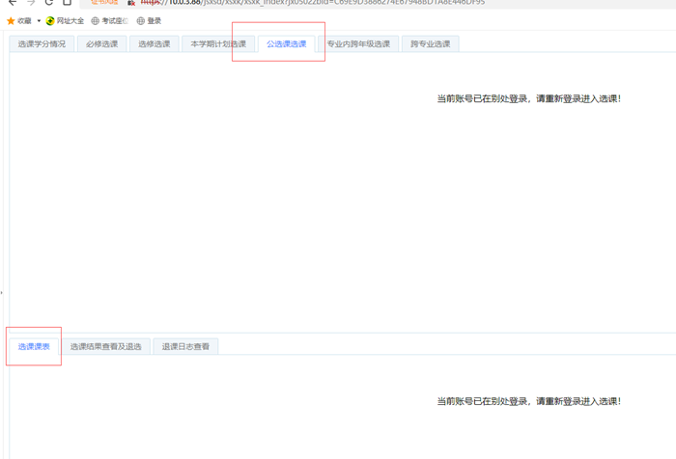This screenshot has height=459, width=676.
Task: Open the 必修选课 tab
Action: click(101, 44)
